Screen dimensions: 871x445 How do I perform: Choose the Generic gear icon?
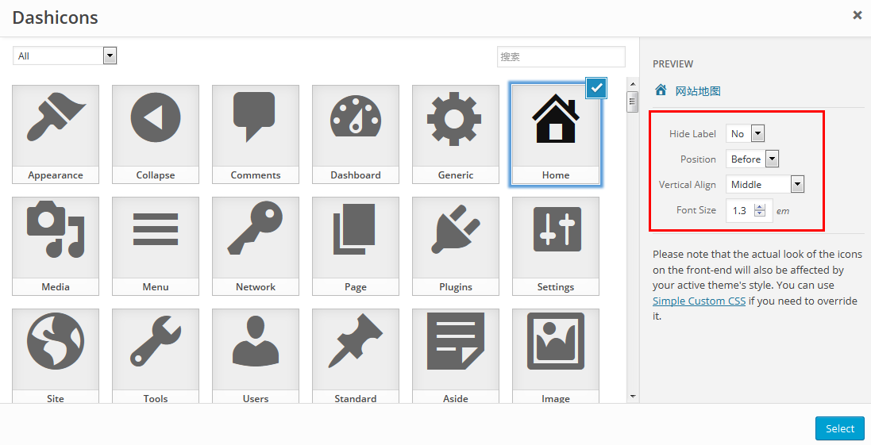coord(456,125)
